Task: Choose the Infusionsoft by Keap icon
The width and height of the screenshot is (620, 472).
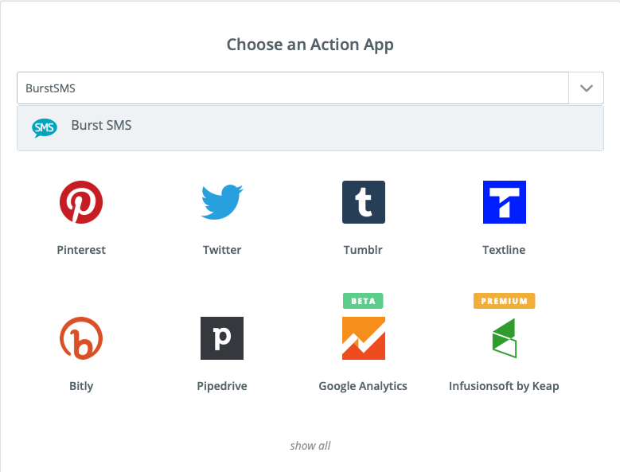Action: pos(504,338)
